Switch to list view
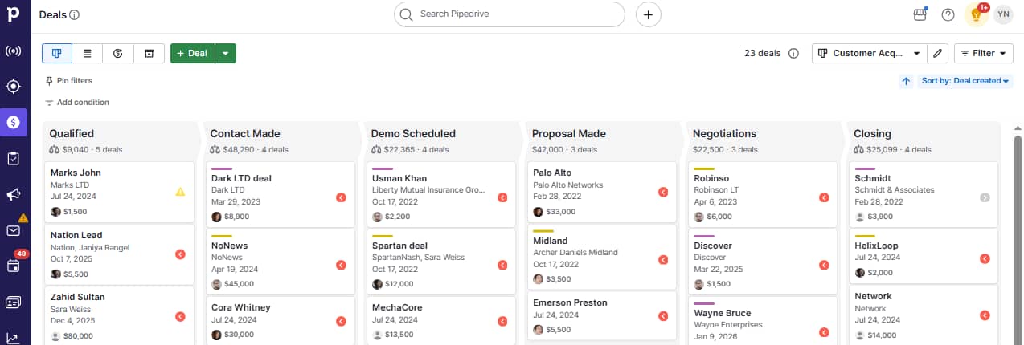Image resolution: width=1024 pixels, height=345 pixels. 88,53
